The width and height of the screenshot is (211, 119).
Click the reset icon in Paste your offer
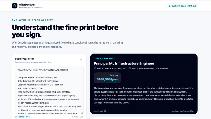click(x=81, y=60)
